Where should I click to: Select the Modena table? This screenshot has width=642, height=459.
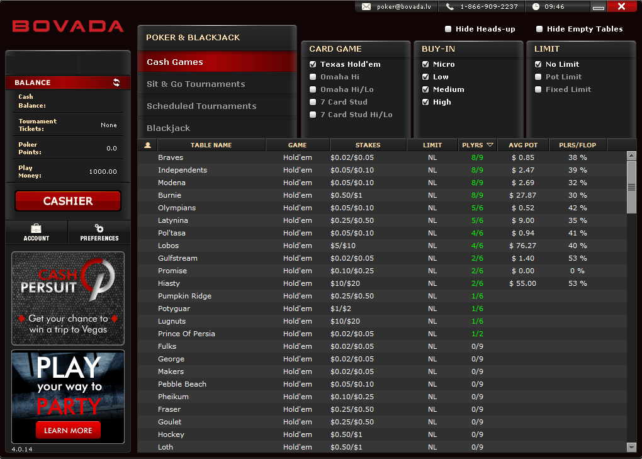pyautogui.click(x=381, y=183)
